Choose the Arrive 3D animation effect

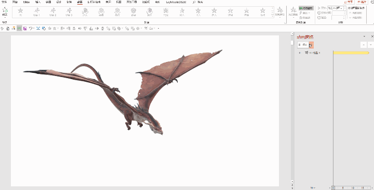tap(85, 12)
